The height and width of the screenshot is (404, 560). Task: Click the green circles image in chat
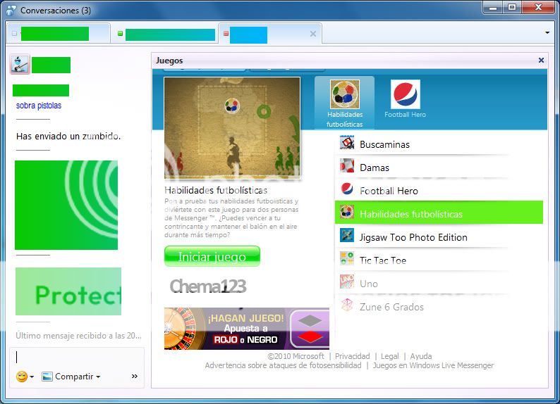pos(66,206)
